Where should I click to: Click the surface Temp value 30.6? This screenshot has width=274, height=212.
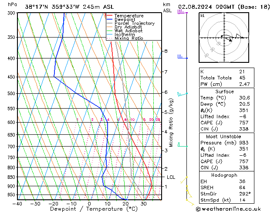click(244, 98)
